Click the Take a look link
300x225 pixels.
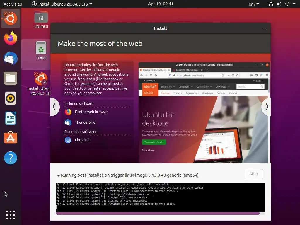click(149, 150)
